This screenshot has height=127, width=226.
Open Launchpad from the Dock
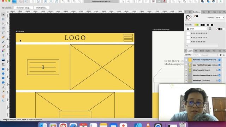coord(53,125)
